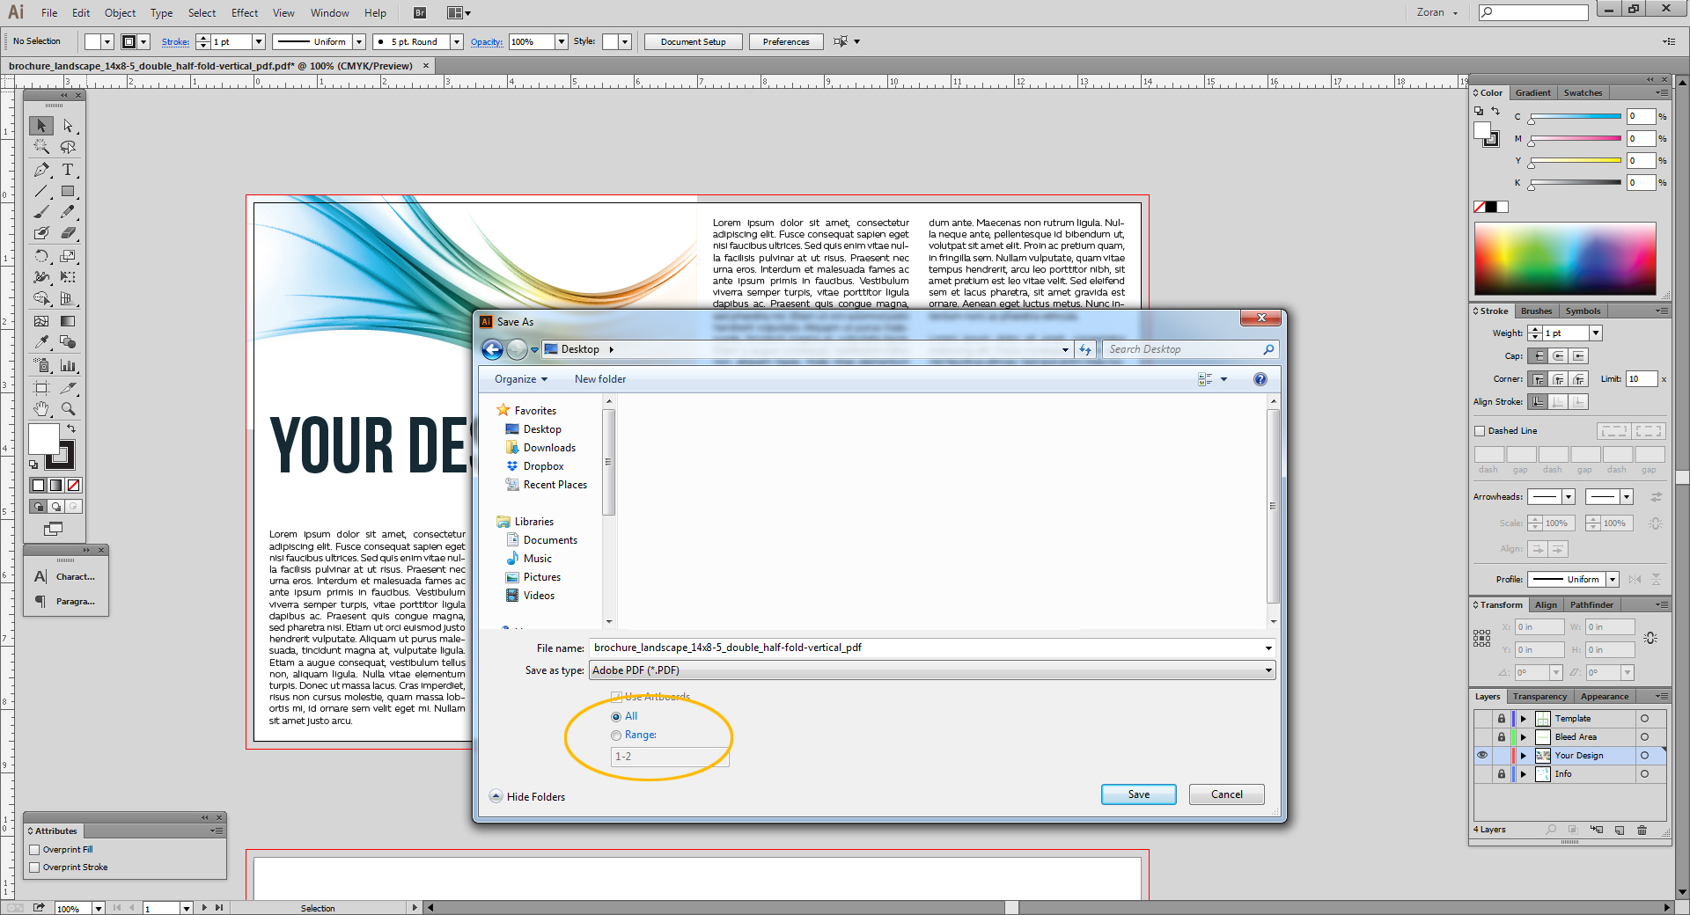Create a new layer in the Layers panel

click(1620, 830)
